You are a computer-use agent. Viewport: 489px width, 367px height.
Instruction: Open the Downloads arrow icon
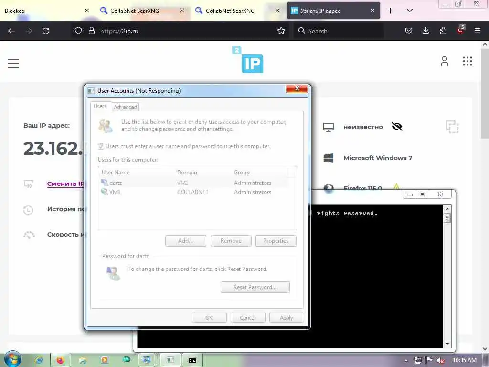tap(425, 31)
